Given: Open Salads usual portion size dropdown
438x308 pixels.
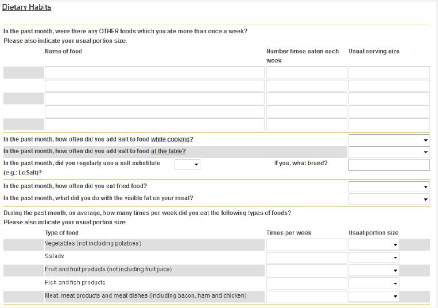Looking at the screenshot, I should click(x=374, y=258).
